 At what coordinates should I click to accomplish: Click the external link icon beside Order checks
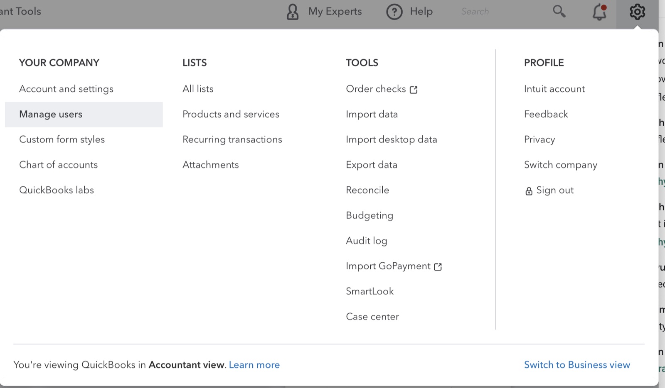pyautogui.click(x=414, y=90)
